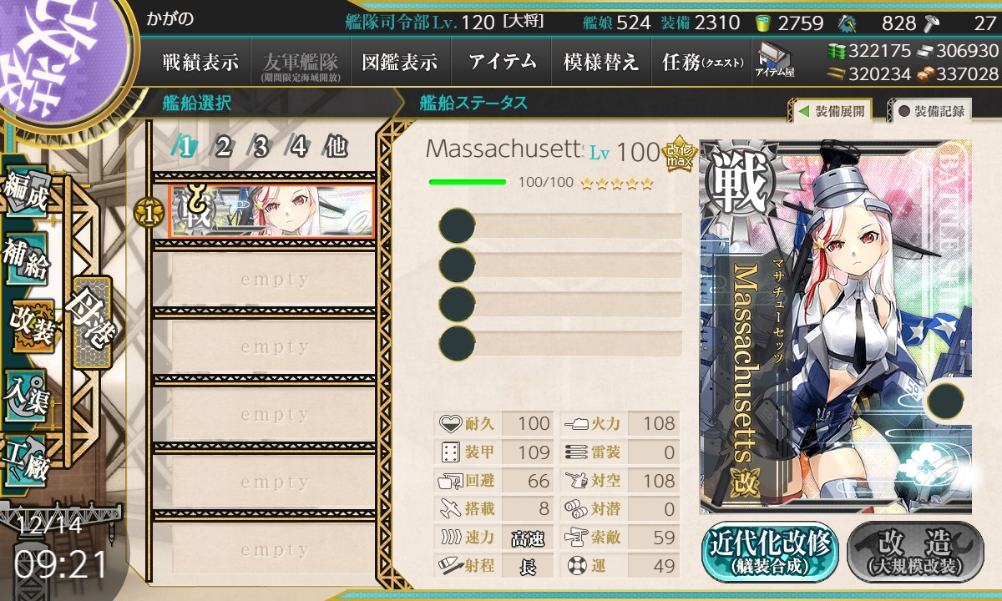Toggle the 装備記録 equipment record button
Image resolution: width=1002 pixels, height=601 pixels.
pyautogui.click(x=931, y=110)
